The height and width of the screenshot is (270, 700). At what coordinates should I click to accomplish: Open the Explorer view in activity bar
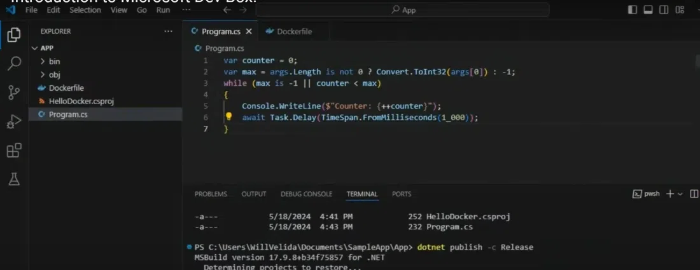[x=14, y=35]
